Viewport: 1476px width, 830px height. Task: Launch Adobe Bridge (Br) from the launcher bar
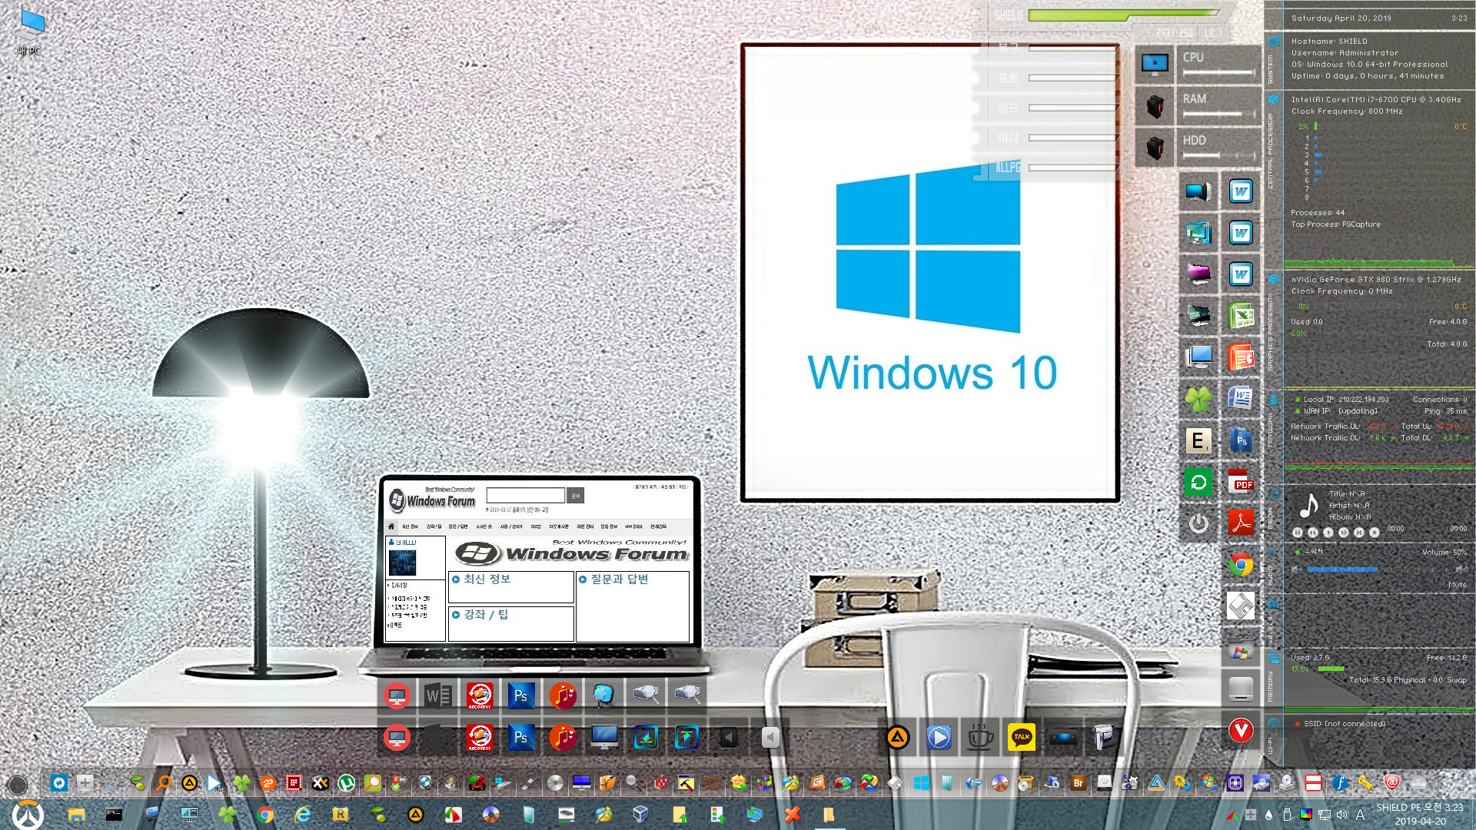1078,783
